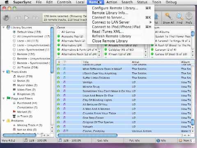This screenshot has width=197, height=148.
Task: Click the speaker volume icon in toolbar
Action: click(6, 18)
